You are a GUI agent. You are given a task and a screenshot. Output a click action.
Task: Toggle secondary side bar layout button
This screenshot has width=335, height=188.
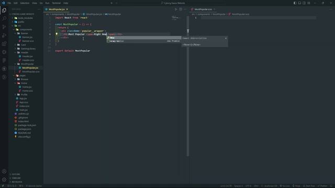[x=304, y=3]
